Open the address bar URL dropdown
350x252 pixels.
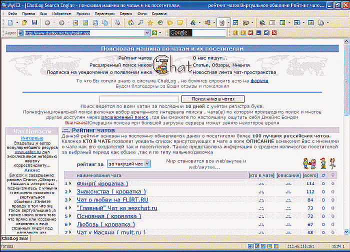(147, 33)
